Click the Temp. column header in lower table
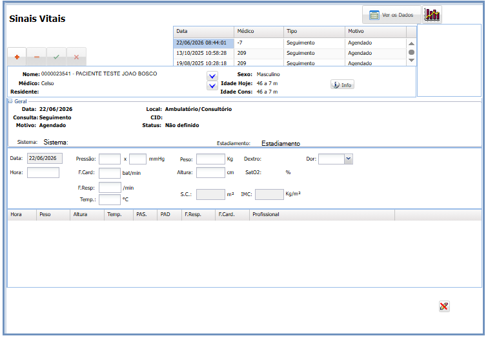Screen dimensions: 488x338 (119, 215)
